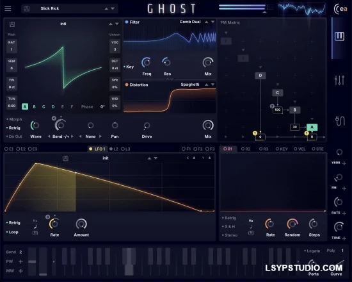This screenshot has width=352, height=282.
Task: Switch to the R2 tab
Action: 246,149
